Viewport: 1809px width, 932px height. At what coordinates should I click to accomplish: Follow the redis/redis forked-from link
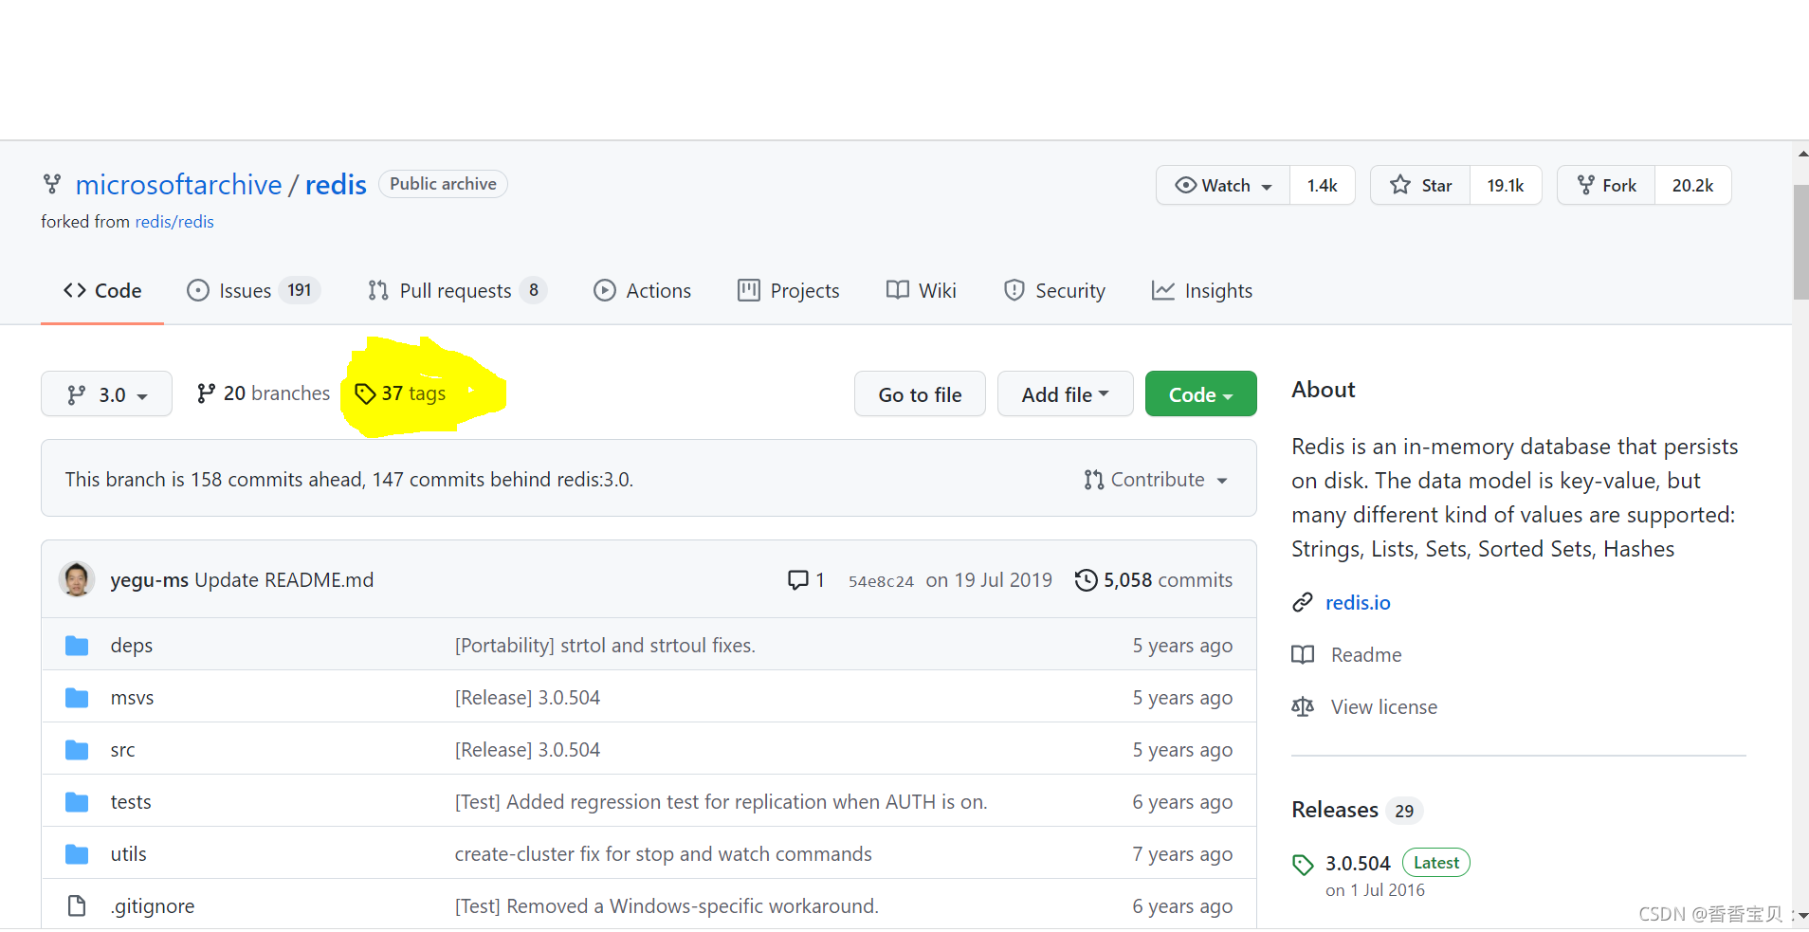[x=174, y=222]
